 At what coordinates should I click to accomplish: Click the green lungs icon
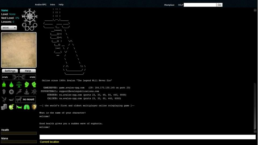(x=26, y=107)
